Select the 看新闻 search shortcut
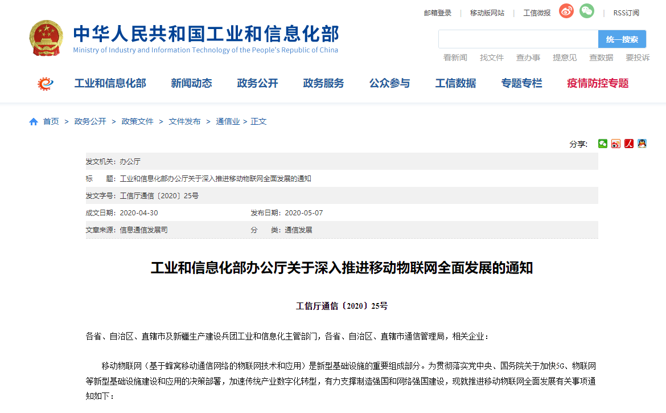 [455, 58]
